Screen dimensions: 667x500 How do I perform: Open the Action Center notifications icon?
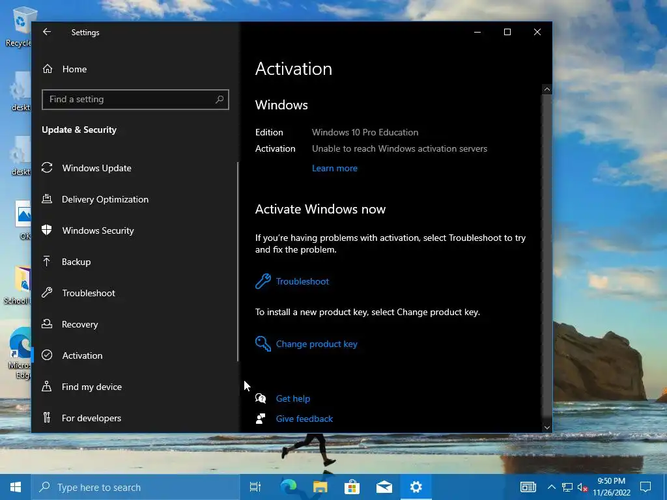646,487
